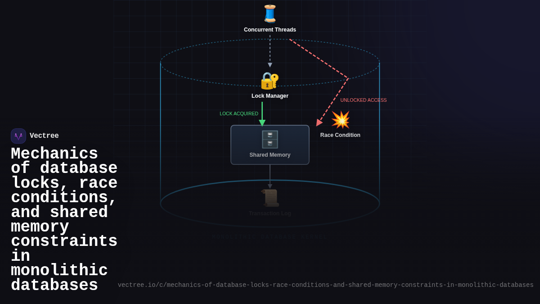Viewport: 540px width, 304px height.
Task: Open the vectree.io URL at the bottom
Action: [x=325, y=285]
